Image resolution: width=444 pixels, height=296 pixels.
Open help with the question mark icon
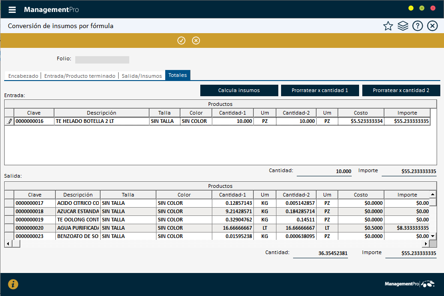[418, 26]
